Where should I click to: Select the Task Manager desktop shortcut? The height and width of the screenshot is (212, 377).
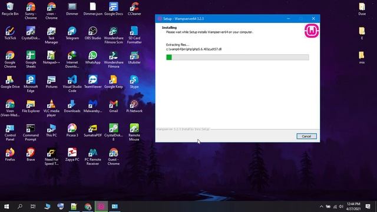point(51,35)
